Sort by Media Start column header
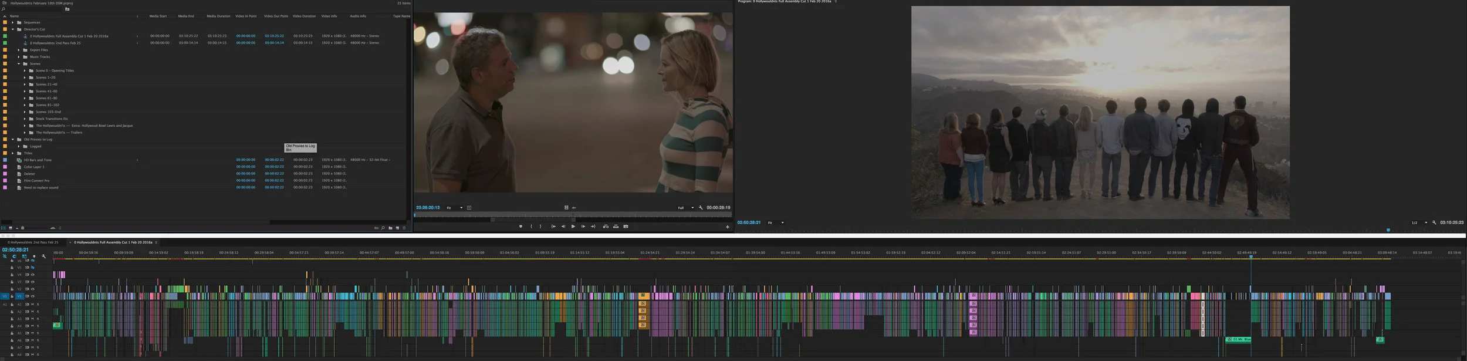This screenshot has height=361, width=1467. click(x=158, y=16)
